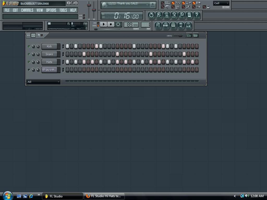Click the one-click audio recording microphone icon

(x=181, y=15)
